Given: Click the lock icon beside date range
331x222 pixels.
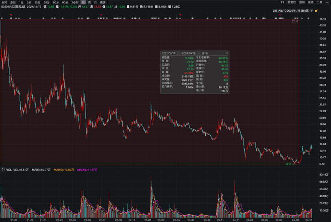Looking at the screenshot, I should (316, 11).
